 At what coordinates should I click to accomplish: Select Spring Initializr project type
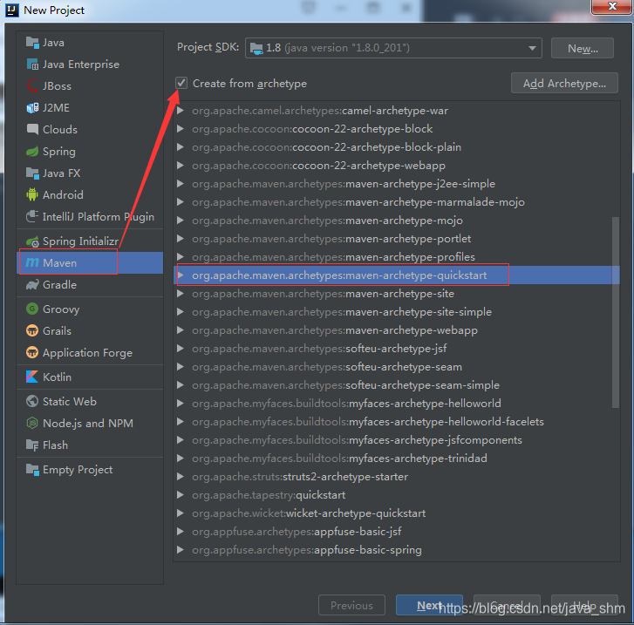90,241
